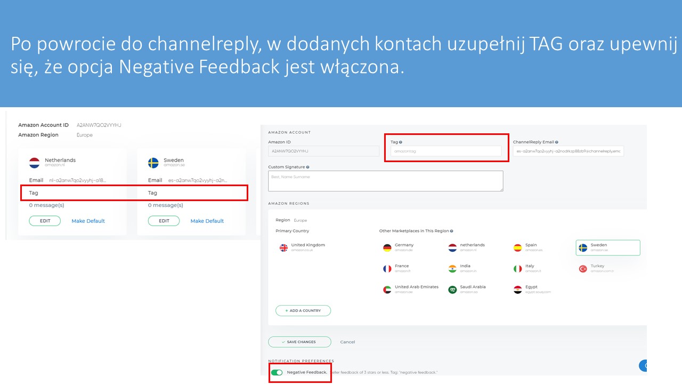The width and height of the screenshot is (682, 384).
Task: Click the help icon next to ChannelReply Email
Action: tap(557, 142)
